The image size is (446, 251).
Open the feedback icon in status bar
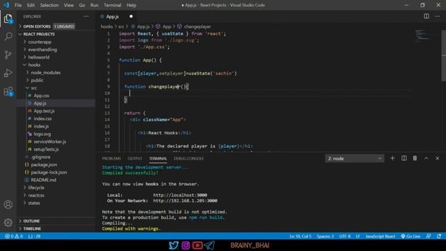428,236
